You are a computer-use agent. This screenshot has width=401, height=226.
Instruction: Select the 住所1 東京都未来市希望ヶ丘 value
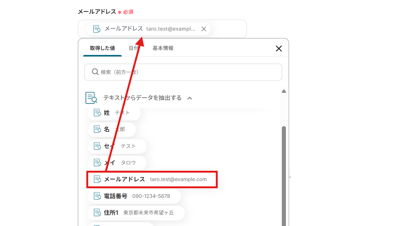tap(136, 213)
